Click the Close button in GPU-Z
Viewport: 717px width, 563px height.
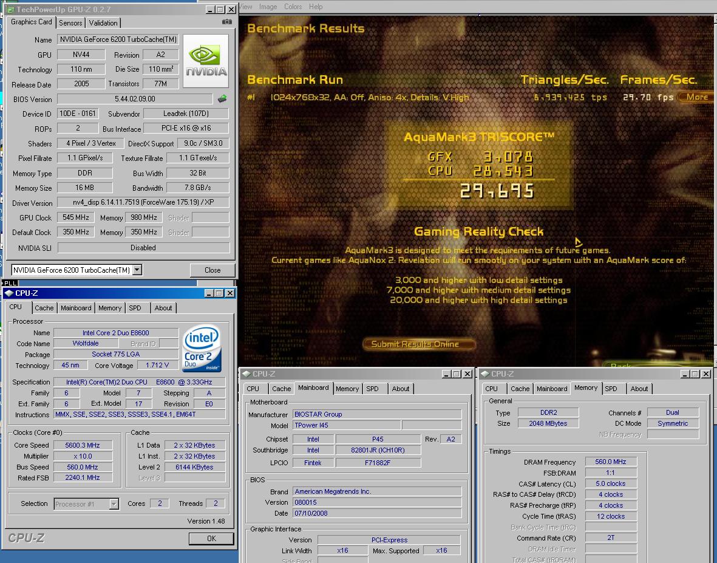[212, 270]
